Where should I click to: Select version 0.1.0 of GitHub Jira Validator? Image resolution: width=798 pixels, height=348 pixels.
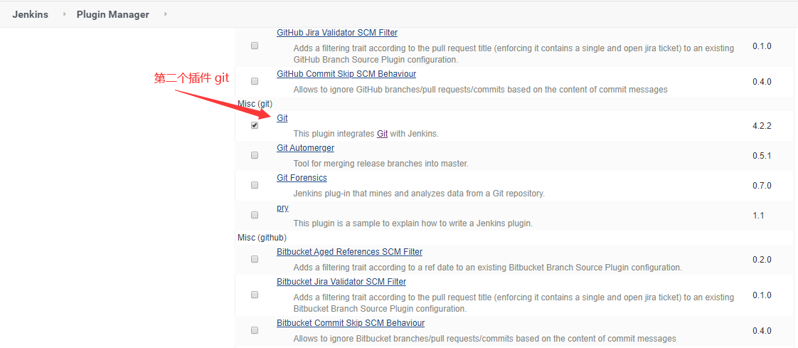[x=762, y=46]
